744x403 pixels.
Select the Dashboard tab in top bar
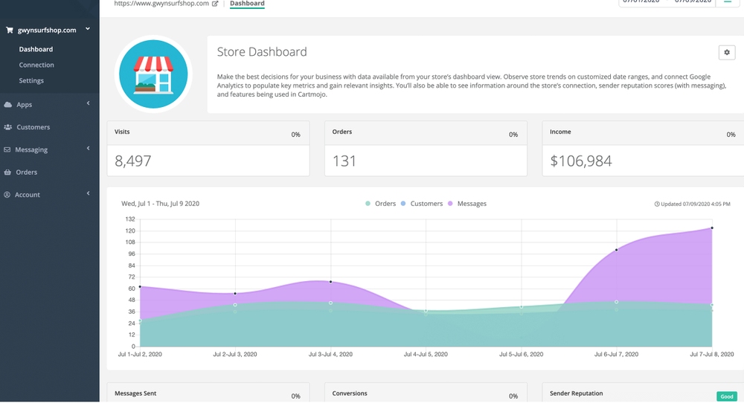coord(247,4)
